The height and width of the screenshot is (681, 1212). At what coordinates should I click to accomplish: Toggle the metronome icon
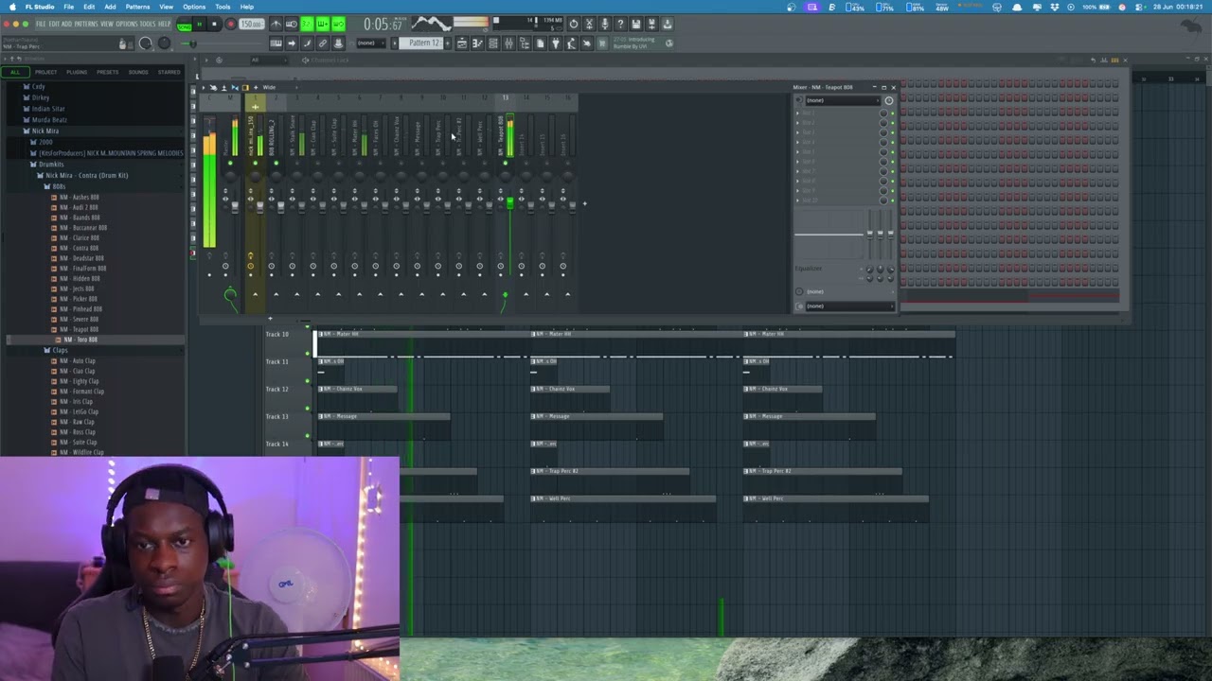point(276,24)
